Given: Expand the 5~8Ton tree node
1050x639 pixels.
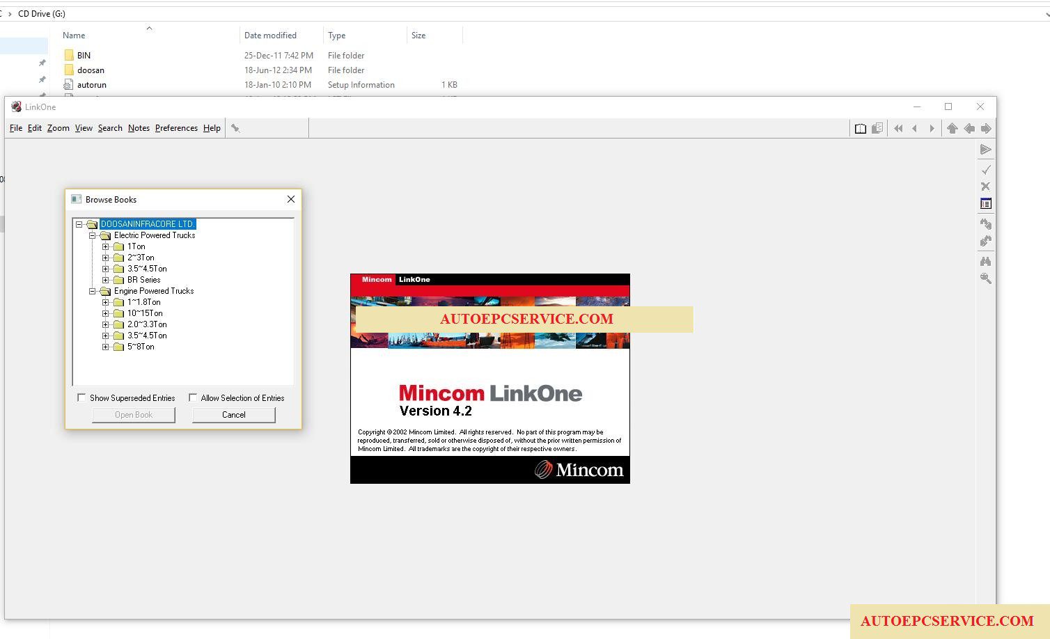Looking at the screenshot, I should tap(106, 347).
